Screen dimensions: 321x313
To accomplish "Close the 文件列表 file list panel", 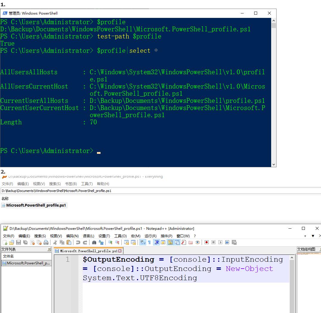I will 49,249.
